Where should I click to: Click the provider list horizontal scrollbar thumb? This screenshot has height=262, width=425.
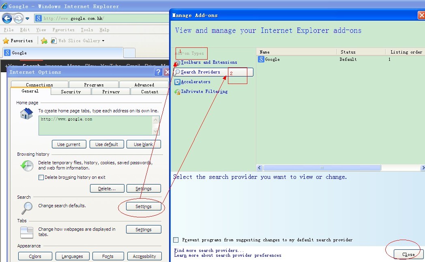point(322,168)
